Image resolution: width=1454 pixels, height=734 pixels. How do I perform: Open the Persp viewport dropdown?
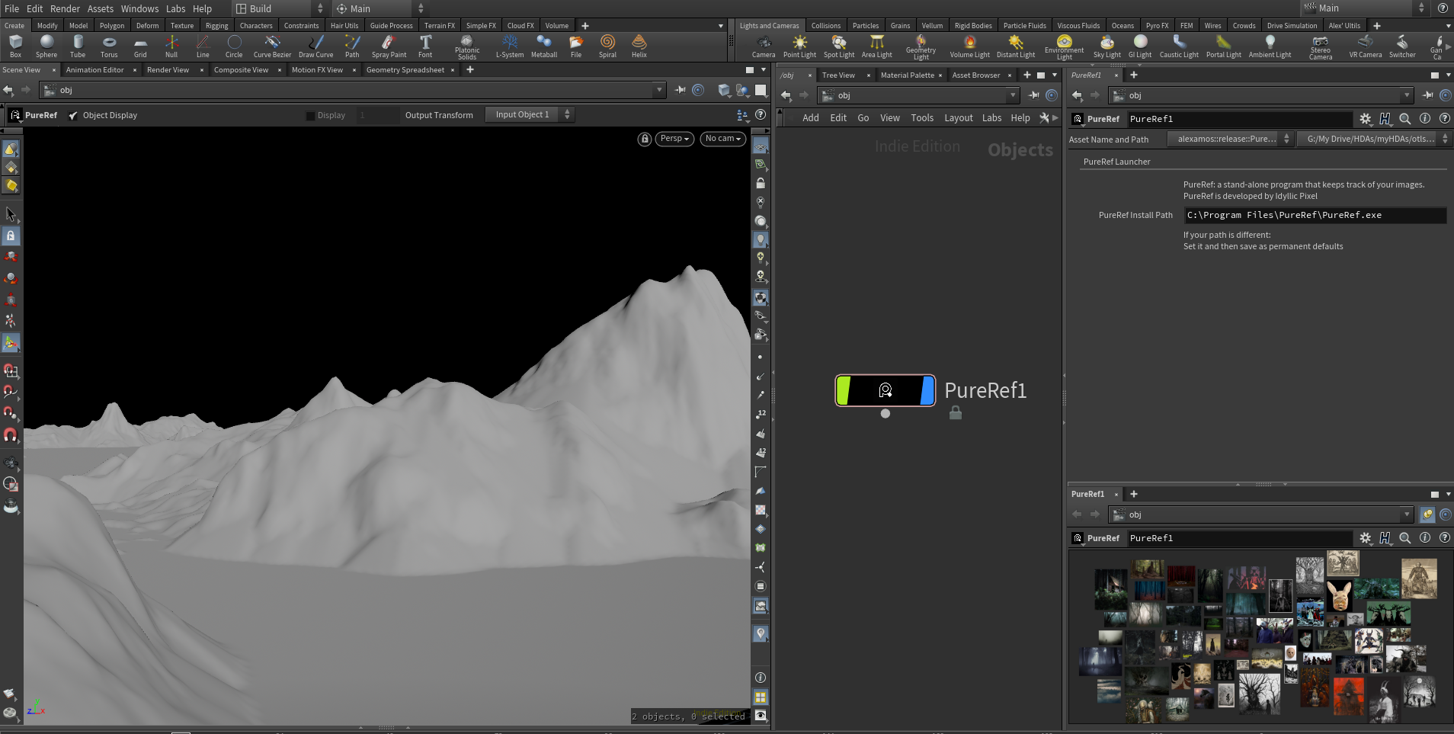coord(674,139)
